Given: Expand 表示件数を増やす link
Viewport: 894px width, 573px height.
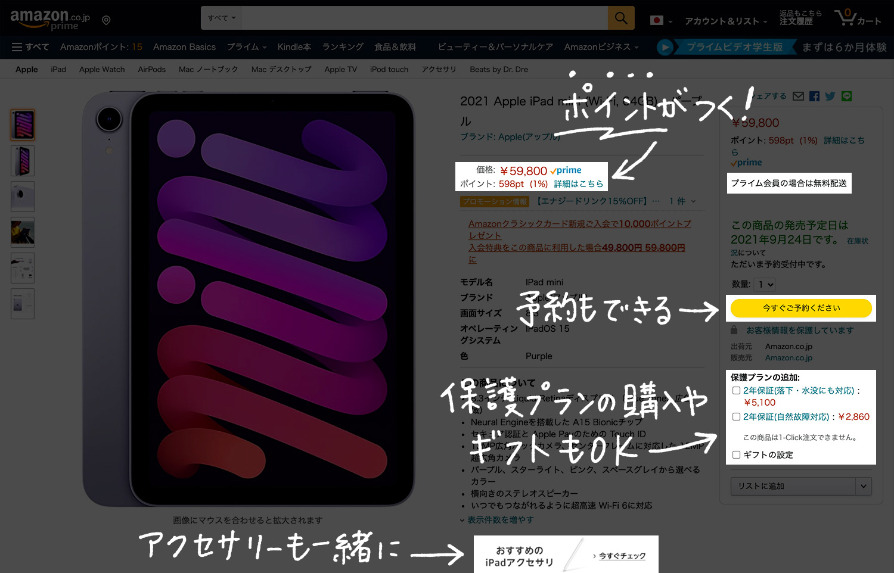Looking at the screenshot, I should pos(497,520).
